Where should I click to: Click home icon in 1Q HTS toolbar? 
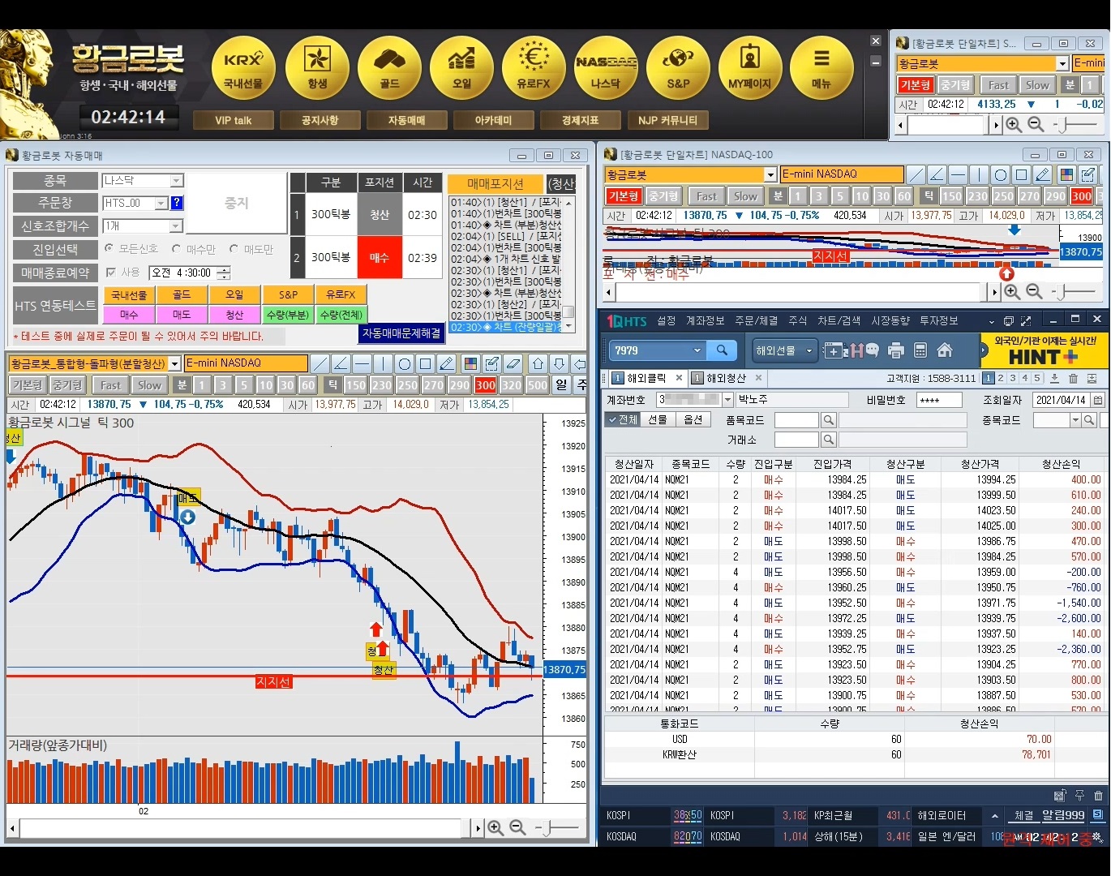pyautogui.click(x=945, y=350)
